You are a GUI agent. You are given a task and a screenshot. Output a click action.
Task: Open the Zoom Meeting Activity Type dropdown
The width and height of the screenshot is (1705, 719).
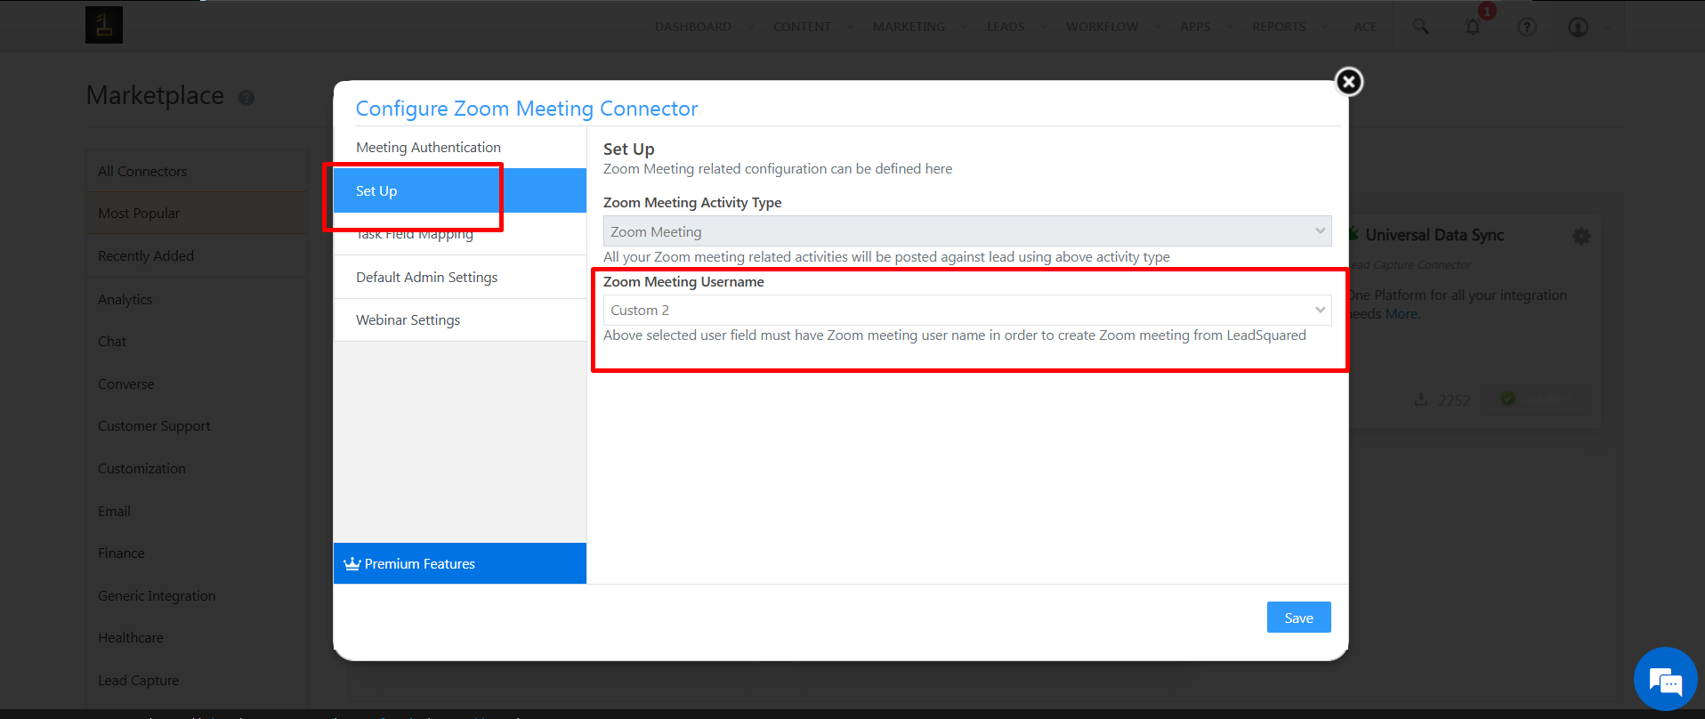point(967,231)
